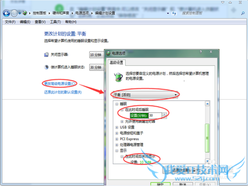Screen dimensions: 248x186
Task: Click 编辑计划设置 in the breadcrumb
Action: [x=105, y=13]
